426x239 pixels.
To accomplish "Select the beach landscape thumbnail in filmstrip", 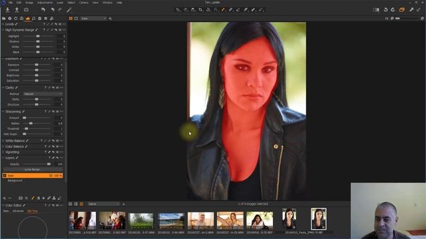I will pyautogui.click(x=171, y=220).
